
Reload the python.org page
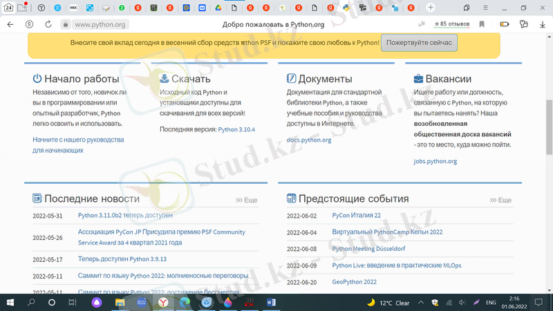pyautogui.click(x=48, y=24)
